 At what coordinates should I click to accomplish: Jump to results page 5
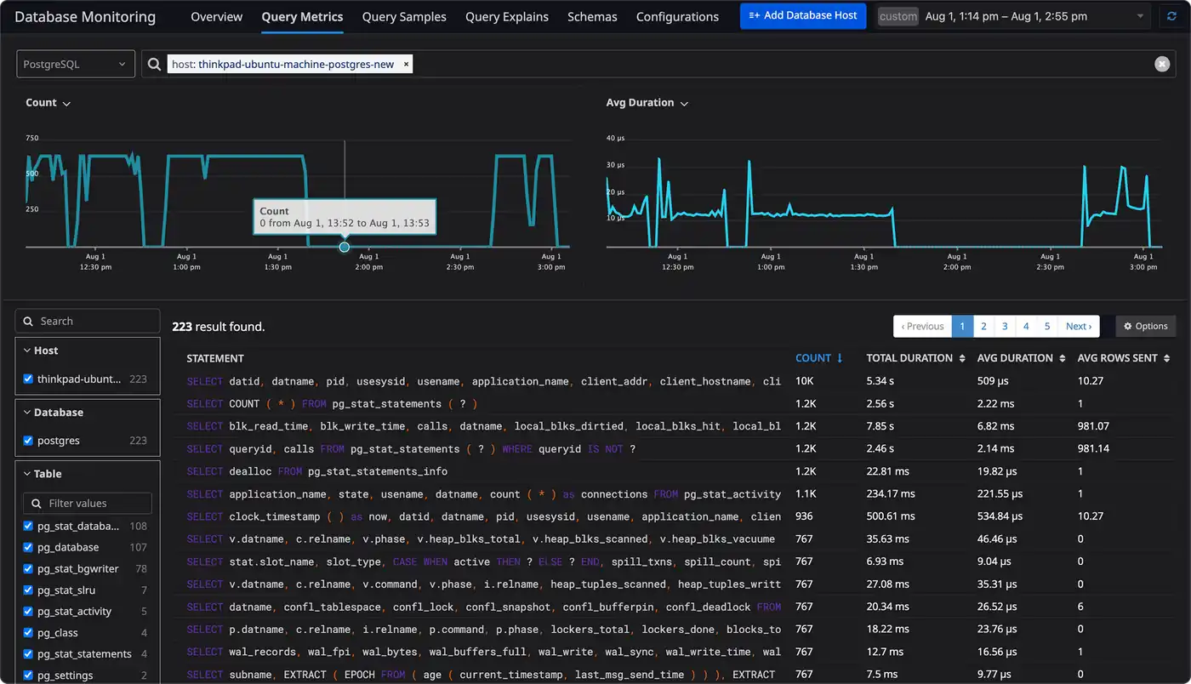coord(1047,326)
